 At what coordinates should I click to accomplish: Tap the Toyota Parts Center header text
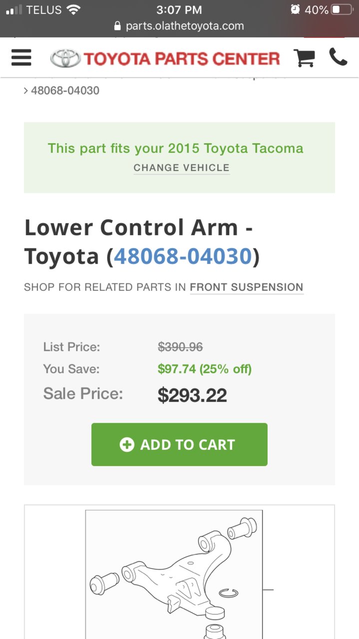coord(182,59)
